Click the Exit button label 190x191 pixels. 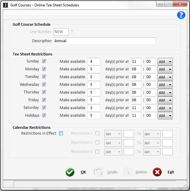(x=171, y=172)
